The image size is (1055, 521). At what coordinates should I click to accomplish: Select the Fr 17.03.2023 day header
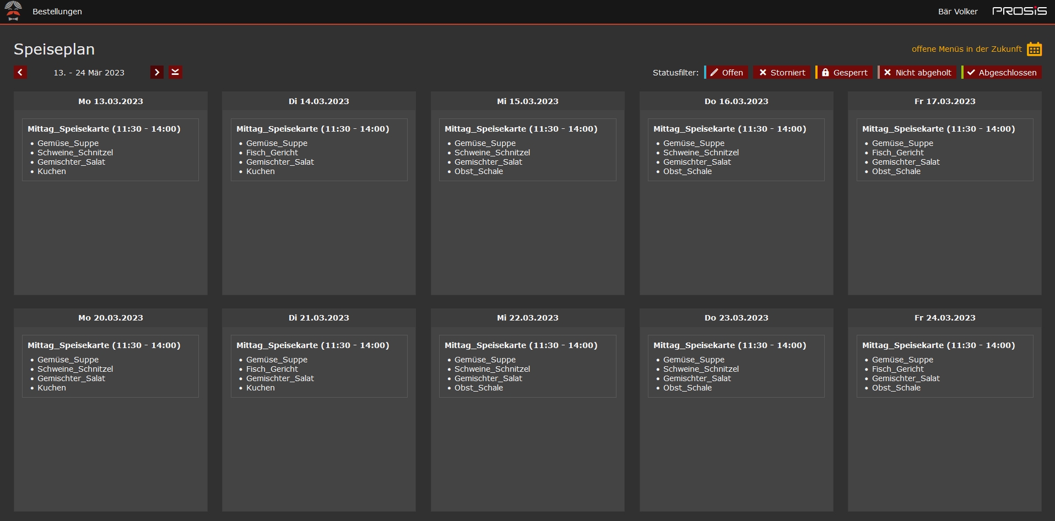(x=945, y=101)
